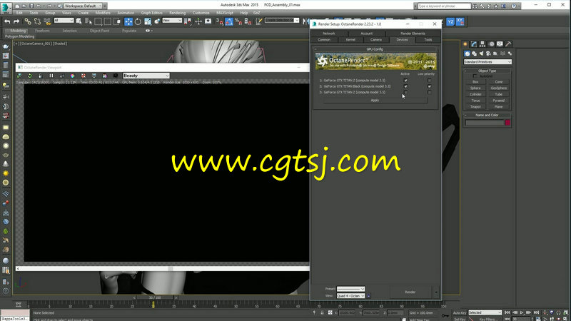Click the Render button in Render Setup

pyautogui.click(x=410, y=292)
